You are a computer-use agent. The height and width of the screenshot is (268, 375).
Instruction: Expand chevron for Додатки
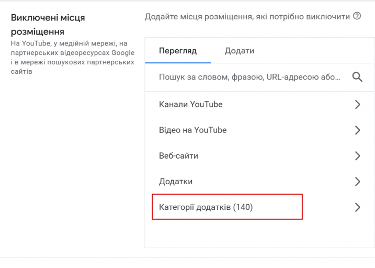point(357,182)
